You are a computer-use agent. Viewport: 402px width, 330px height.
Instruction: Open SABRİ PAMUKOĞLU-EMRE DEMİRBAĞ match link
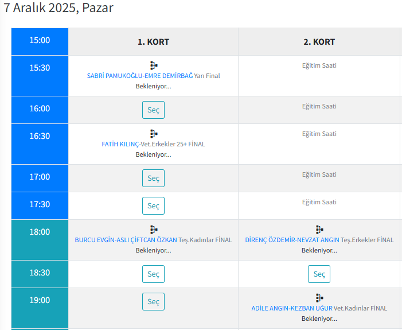(x=139, y=76)
